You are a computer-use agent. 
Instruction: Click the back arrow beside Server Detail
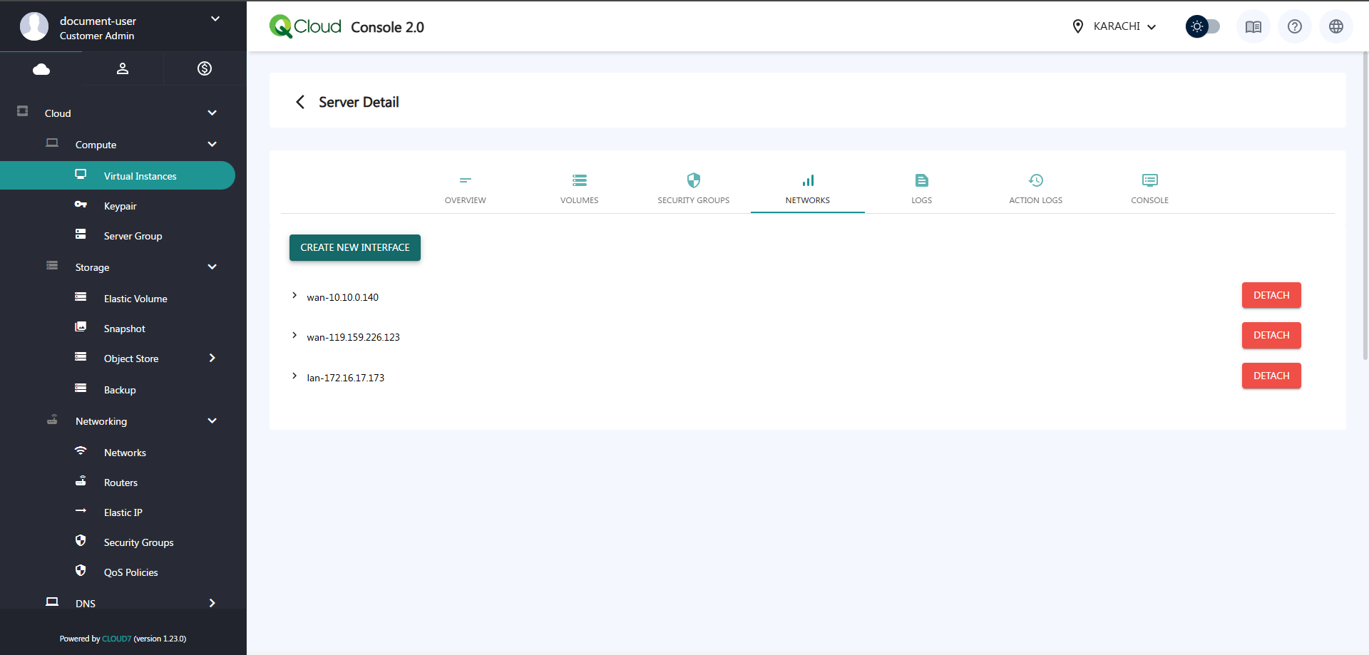click(300, 102)
